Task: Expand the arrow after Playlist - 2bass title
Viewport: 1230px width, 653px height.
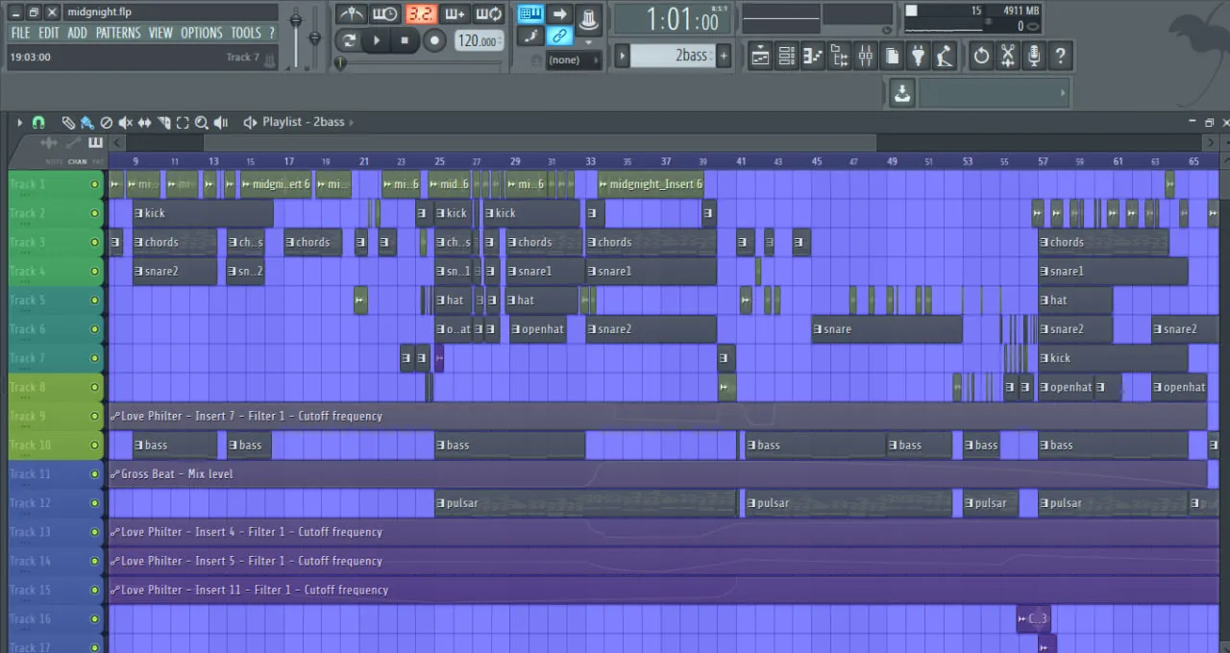Action: (x=353, y=122)
